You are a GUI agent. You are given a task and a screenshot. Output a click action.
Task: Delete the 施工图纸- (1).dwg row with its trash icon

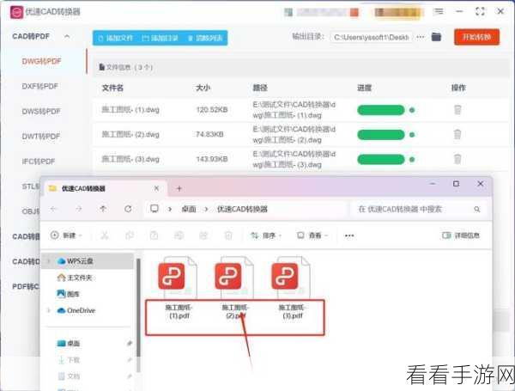click(x=457, y=109)
